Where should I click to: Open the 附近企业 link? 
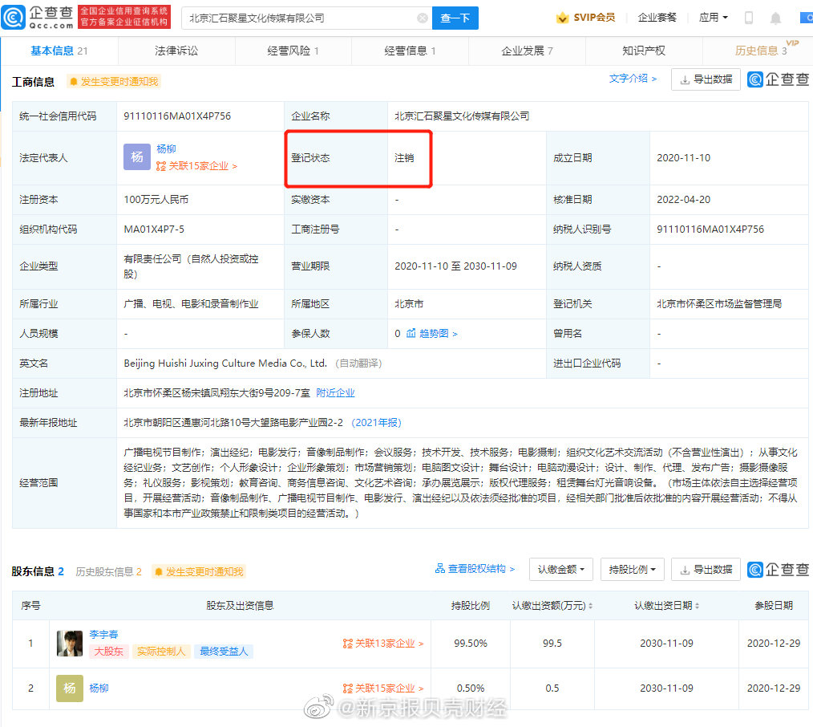coord(335,393)
